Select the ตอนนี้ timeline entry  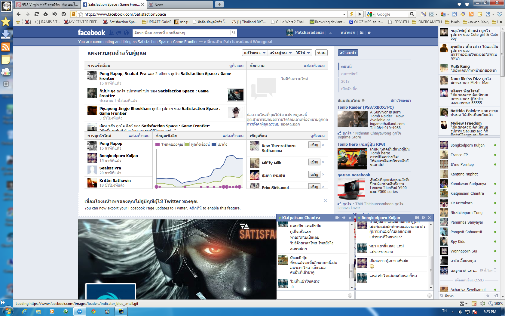(x=346, y=66)
